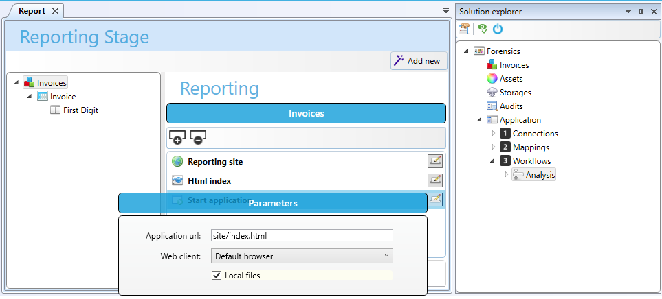Collapse the Workflows node
Screen dimensions: 662x299
[492, 161]
